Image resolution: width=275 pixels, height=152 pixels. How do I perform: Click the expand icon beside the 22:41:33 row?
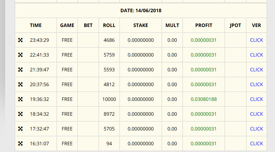click(20, 55)
